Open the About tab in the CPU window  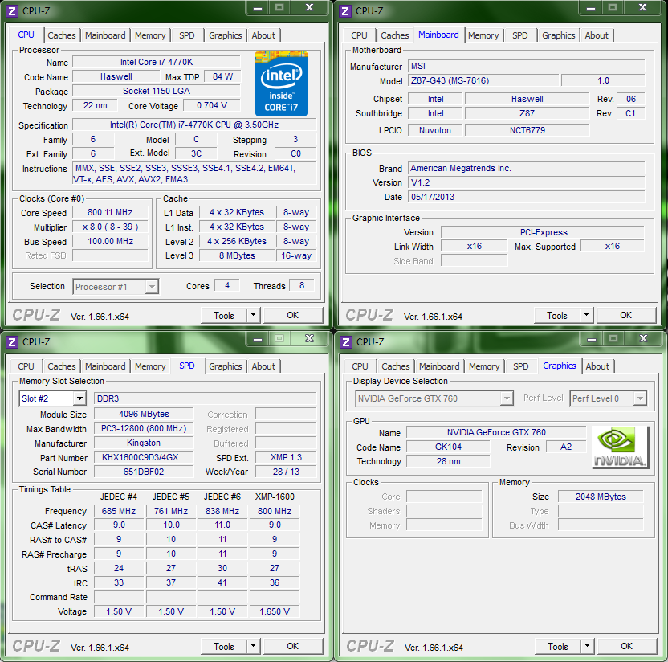[x=263, y=35]
